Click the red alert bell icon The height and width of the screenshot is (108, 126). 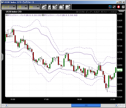(119, 7)
